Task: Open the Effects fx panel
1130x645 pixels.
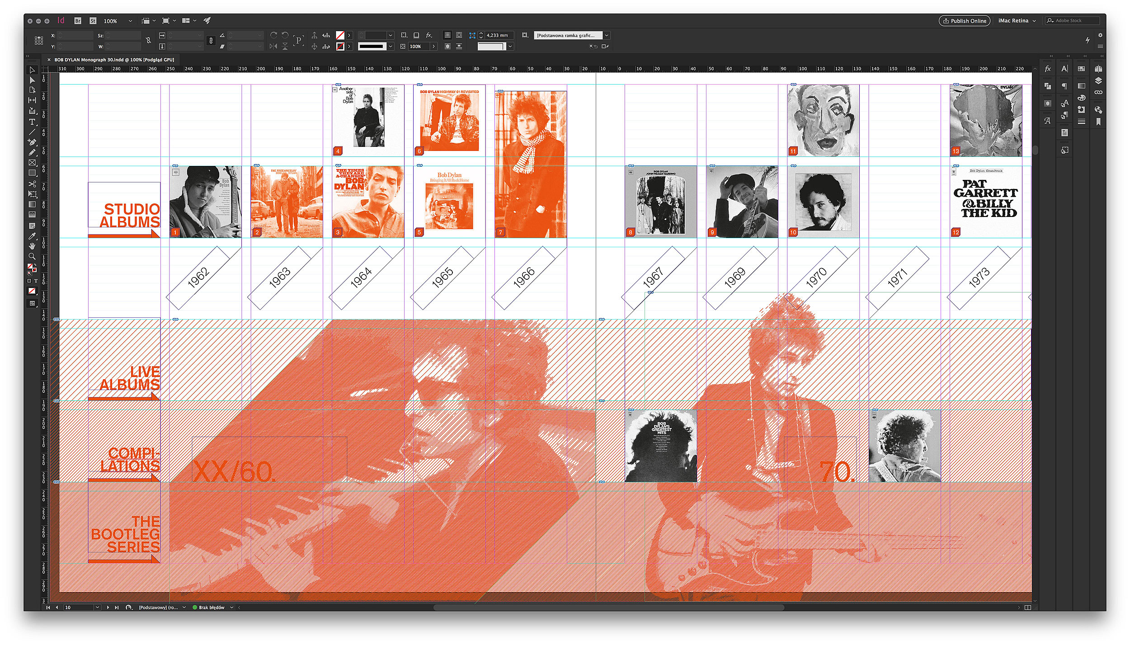Action: coord(1048,69)
